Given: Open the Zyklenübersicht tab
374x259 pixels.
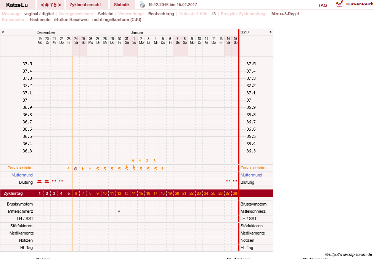Looking at the screenshot, I should point(85,5).
